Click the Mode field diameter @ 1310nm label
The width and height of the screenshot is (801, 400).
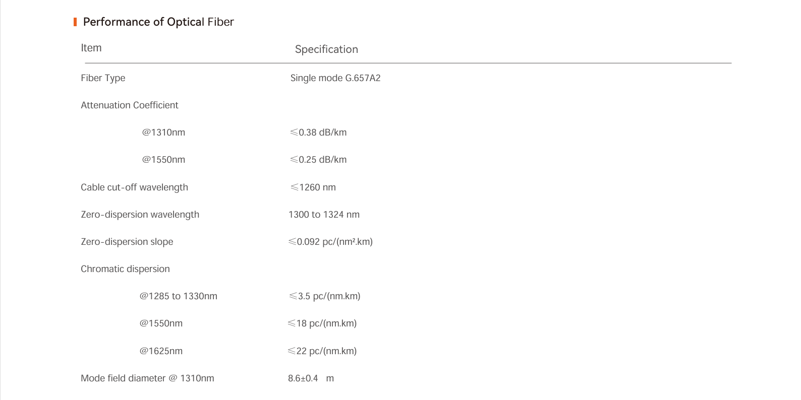coord(147,378)
